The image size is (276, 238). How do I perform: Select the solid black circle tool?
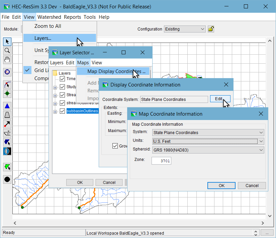coord(7,179)
